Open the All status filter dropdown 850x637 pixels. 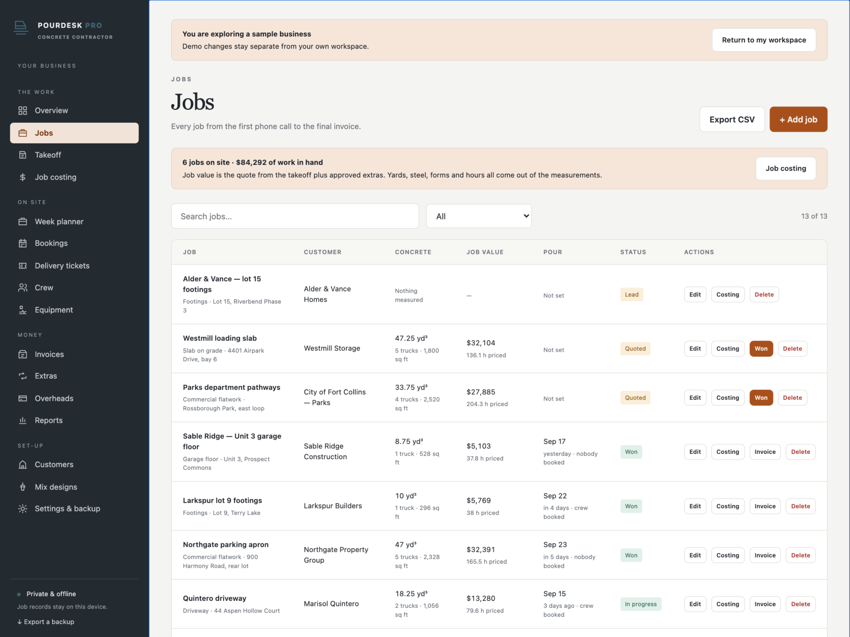[x=479, y=216]
